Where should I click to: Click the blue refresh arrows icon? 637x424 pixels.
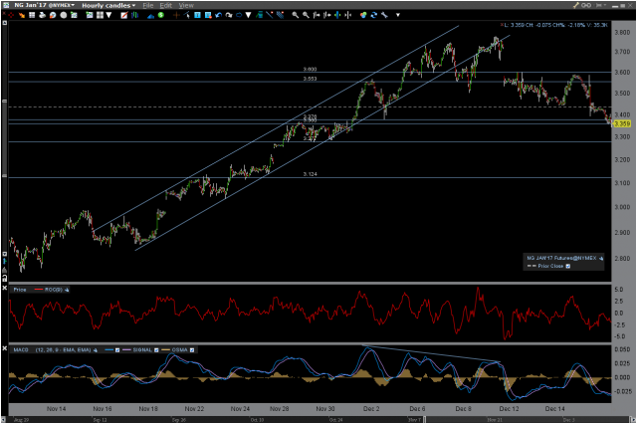coord(374,15)
